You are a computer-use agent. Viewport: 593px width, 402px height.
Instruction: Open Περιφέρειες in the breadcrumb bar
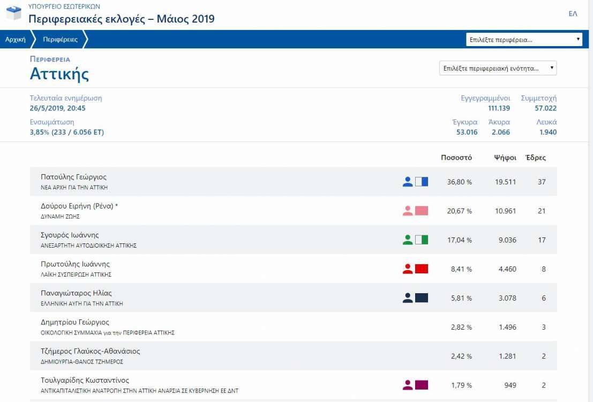(60, 40)
